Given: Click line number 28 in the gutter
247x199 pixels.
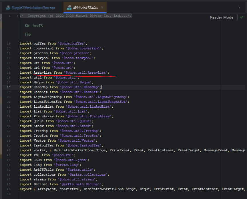Looking at the screenshot, I should tap(9, 87).
